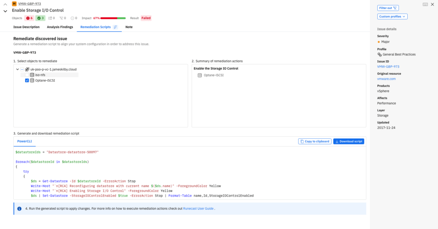Screen dimensions: 438x229
Task: Open the Custom profiles dropdown
Action: coord(392,17)
